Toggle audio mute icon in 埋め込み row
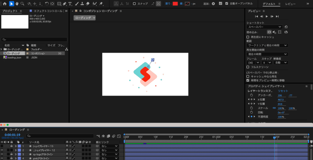This screenshot has height=160, width=313. tap(274, 32)
